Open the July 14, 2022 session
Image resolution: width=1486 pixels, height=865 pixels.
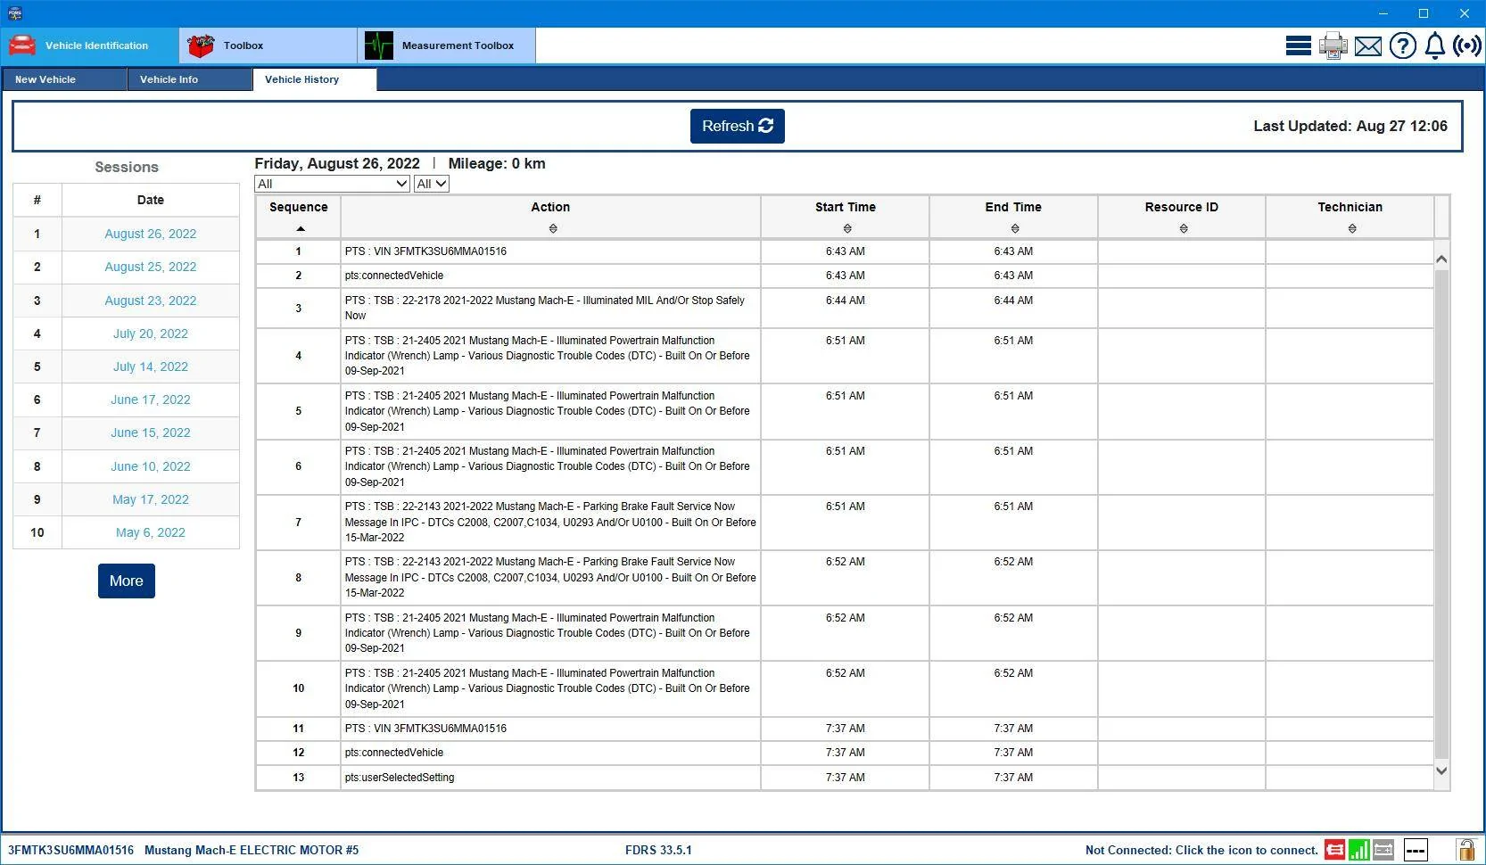[151, 367]
